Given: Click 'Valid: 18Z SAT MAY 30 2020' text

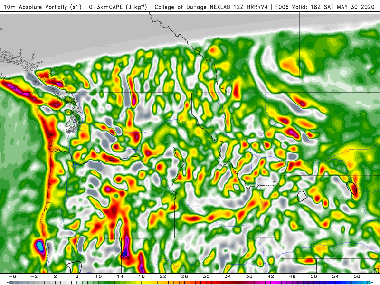Looking at the screenshot, I should 333,7.
